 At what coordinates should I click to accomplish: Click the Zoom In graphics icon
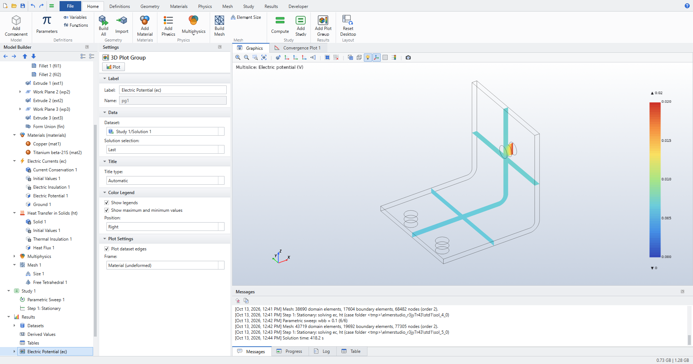pos(238,57)
